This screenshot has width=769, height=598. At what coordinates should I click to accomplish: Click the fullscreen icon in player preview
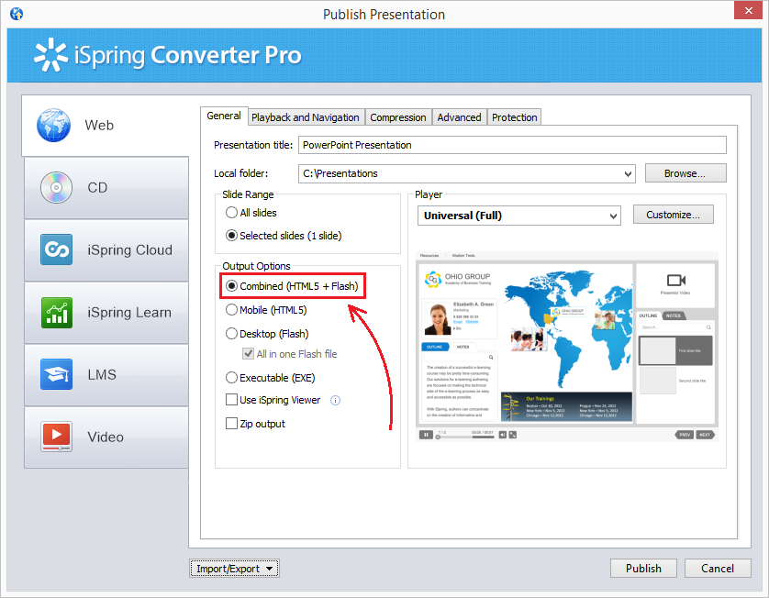coord(513,435)
